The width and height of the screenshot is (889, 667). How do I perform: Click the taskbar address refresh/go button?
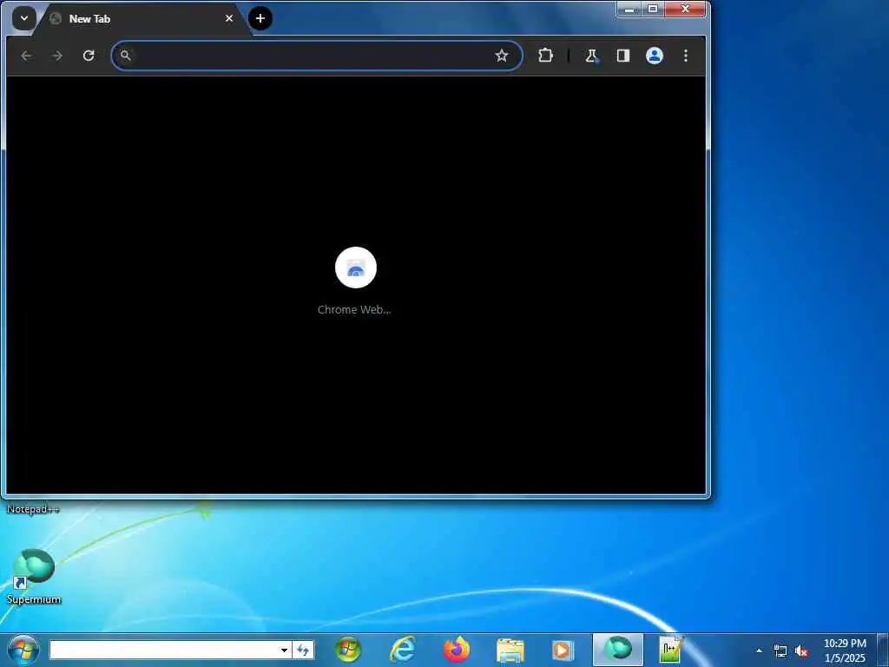click(303, 650)
